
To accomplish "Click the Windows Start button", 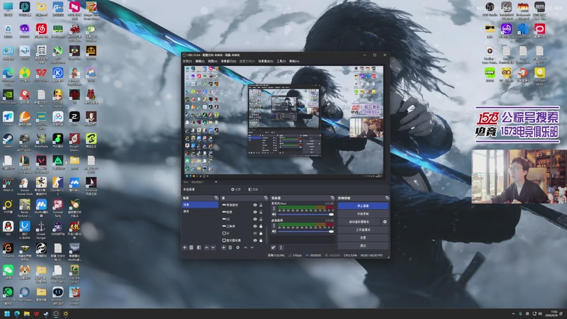I will click(x=7, y=313).
